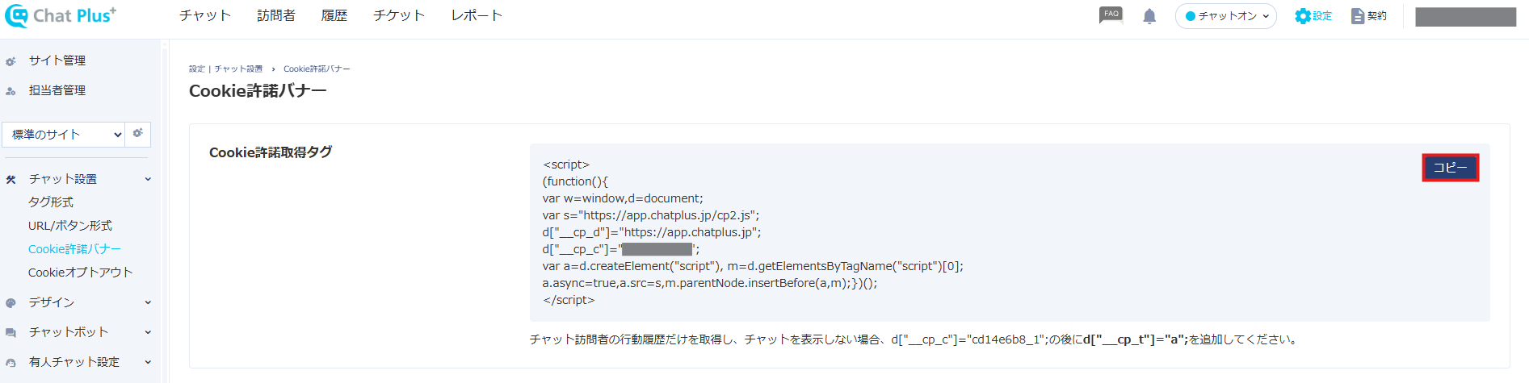Click gear icon beside site selector

(x=138, y=134)
